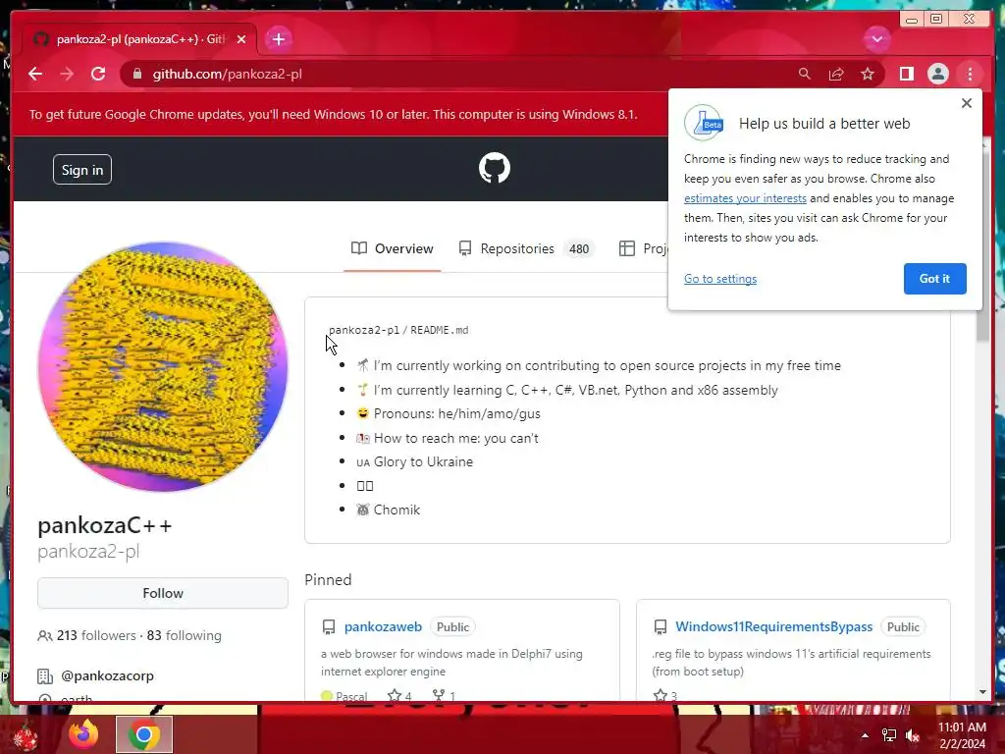The height and width of the screenshot is (754, 1005).
Task: Click the Sign in button
Action: [x=82, y=170]
